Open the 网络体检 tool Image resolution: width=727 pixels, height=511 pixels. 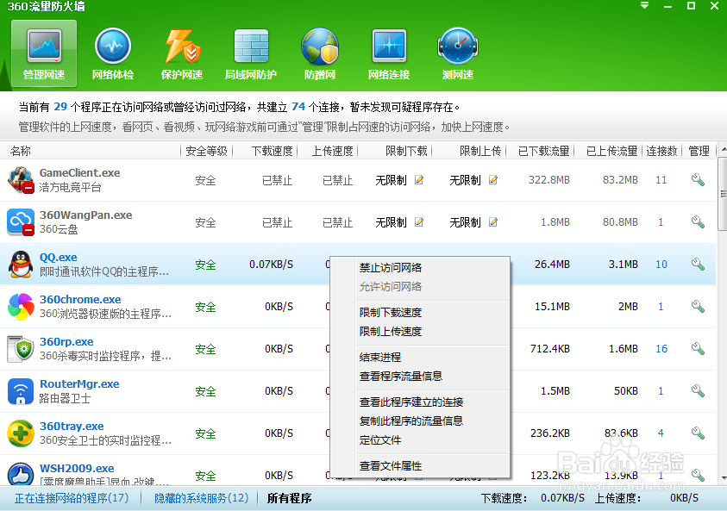(x=113, y=53)
